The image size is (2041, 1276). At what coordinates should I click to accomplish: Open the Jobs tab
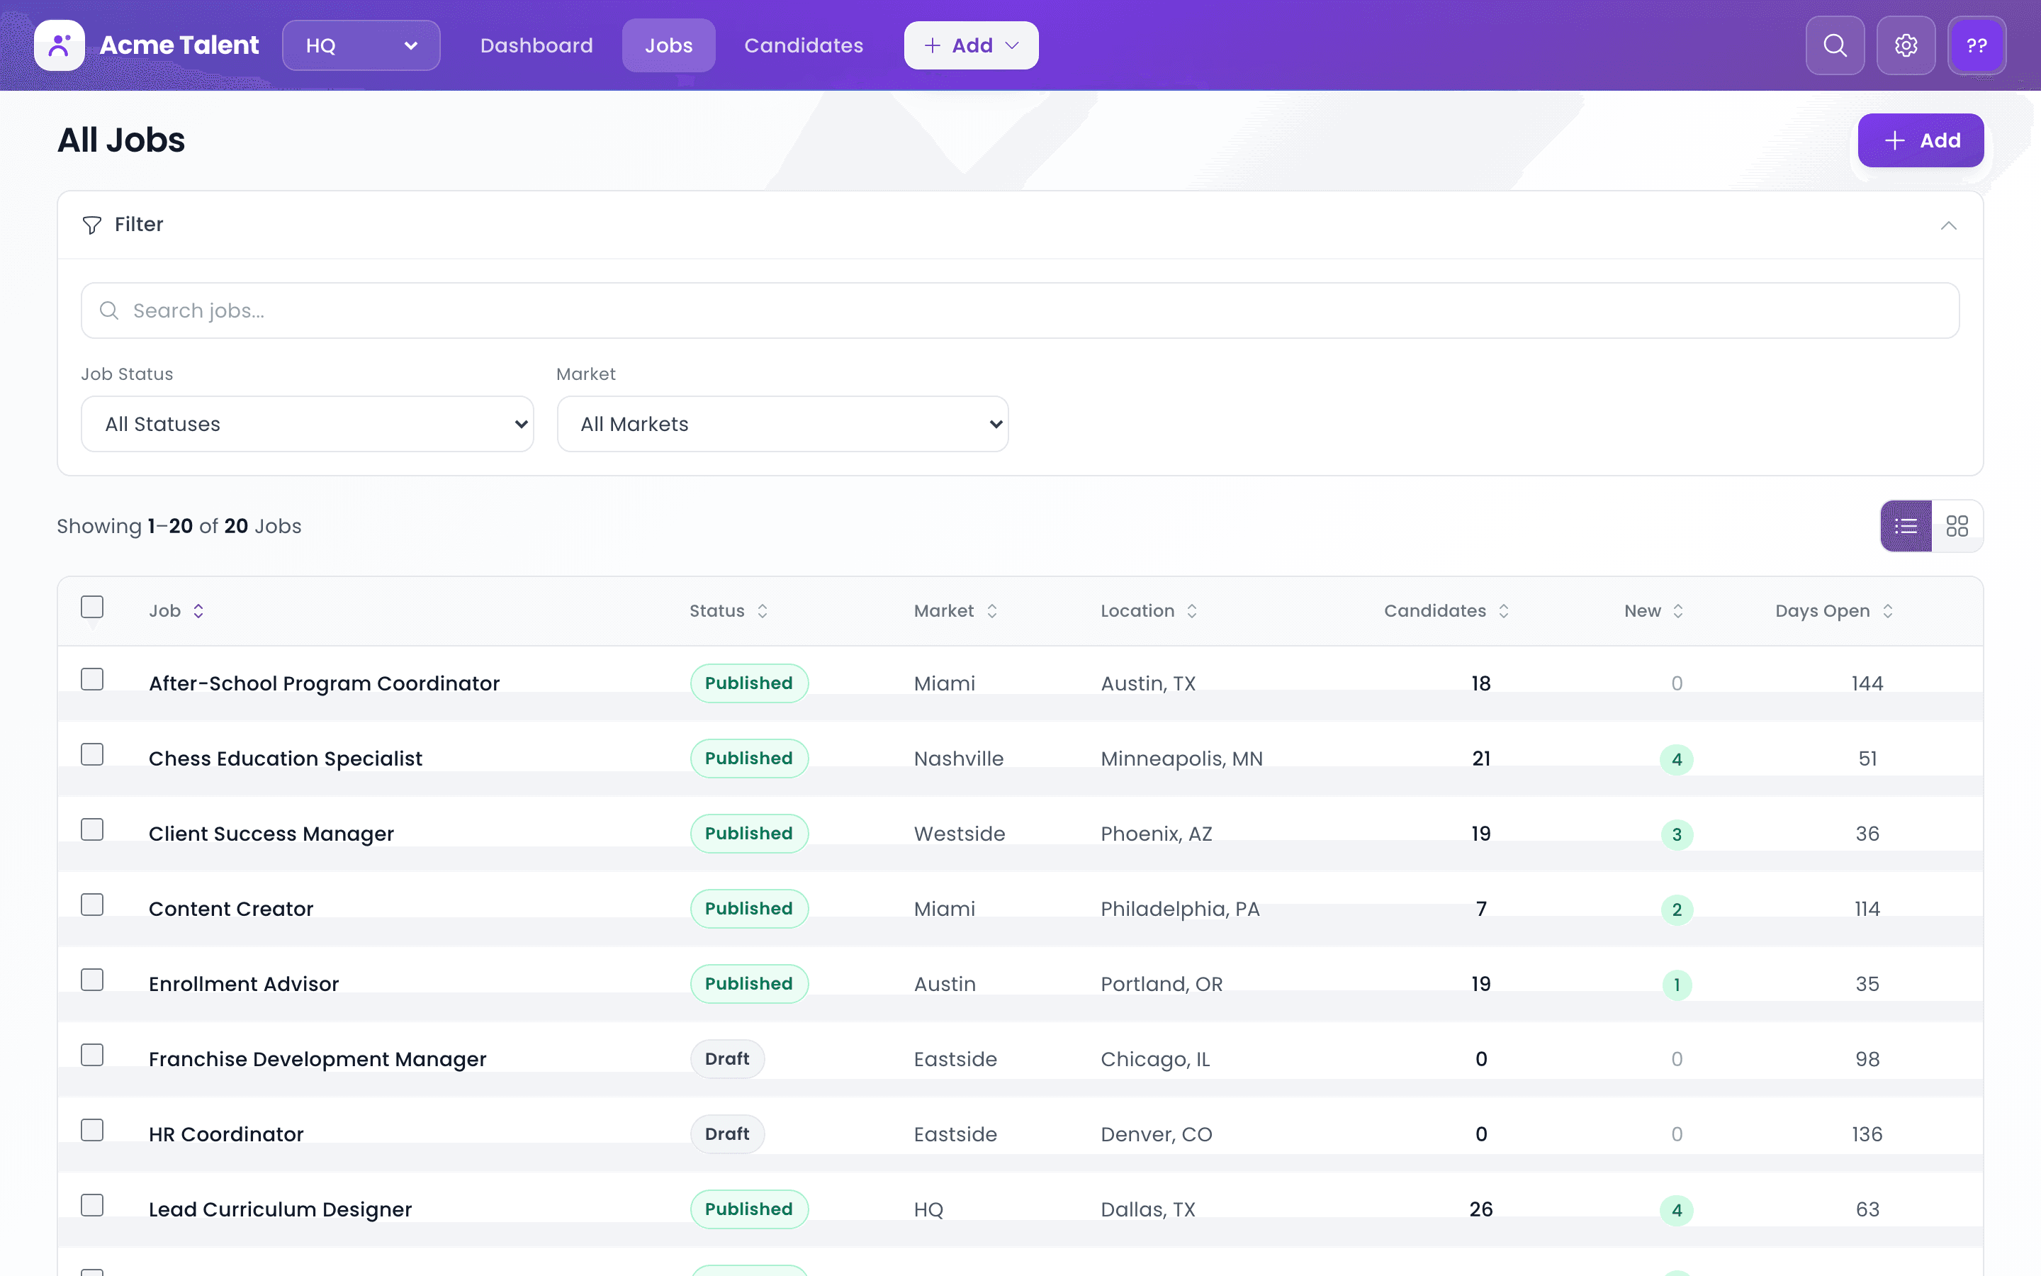668,45
